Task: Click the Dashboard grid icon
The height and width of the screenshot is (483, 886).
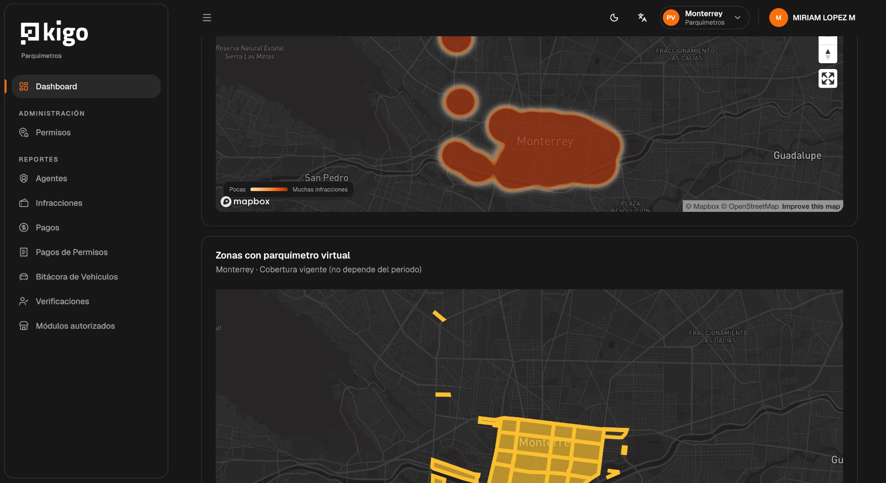Action: 24,86
